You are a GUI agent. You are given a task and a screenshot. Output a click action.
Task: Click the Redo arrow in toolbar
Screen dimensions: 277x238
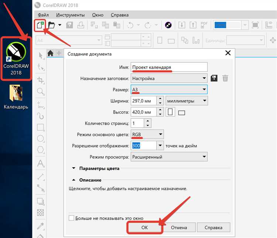point(148,25)
